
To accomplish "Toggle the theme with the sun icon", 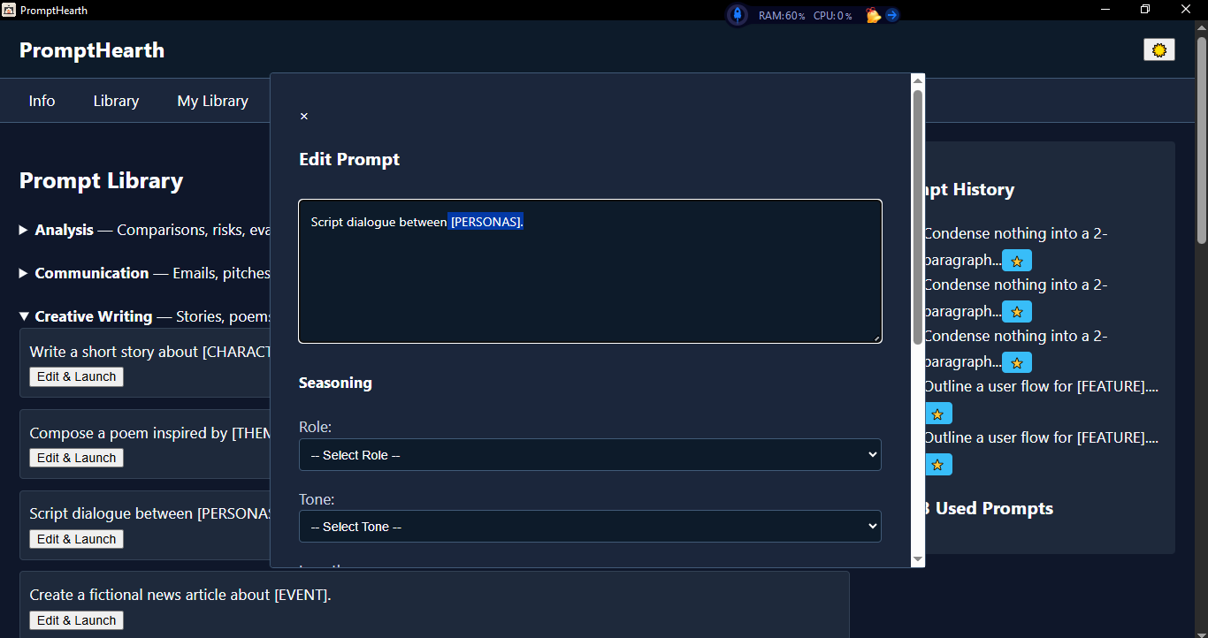I will [x=1158, y=49].
